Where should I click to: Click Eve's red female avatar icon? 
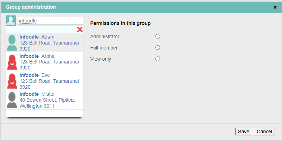point(12,81)
